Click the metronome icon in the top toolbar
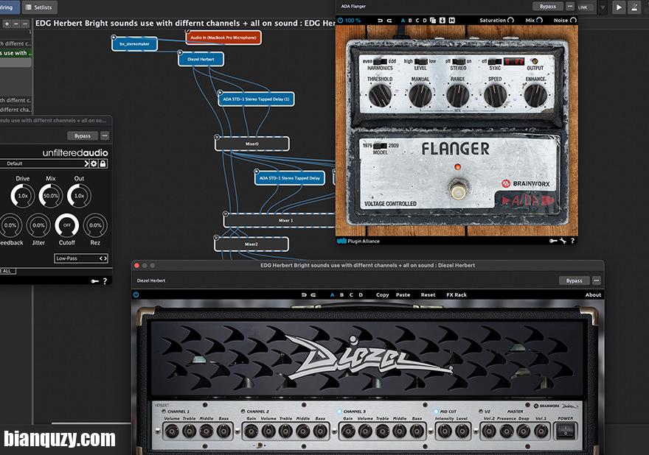This screenshot has height=455, width=649. pyautogui.click(x=635, y=7)
